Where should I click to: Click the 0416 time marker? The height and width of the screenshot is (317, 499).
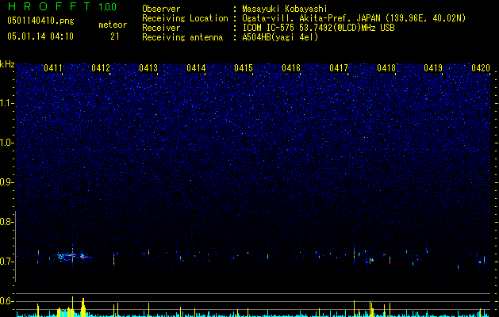pos(291,68)
